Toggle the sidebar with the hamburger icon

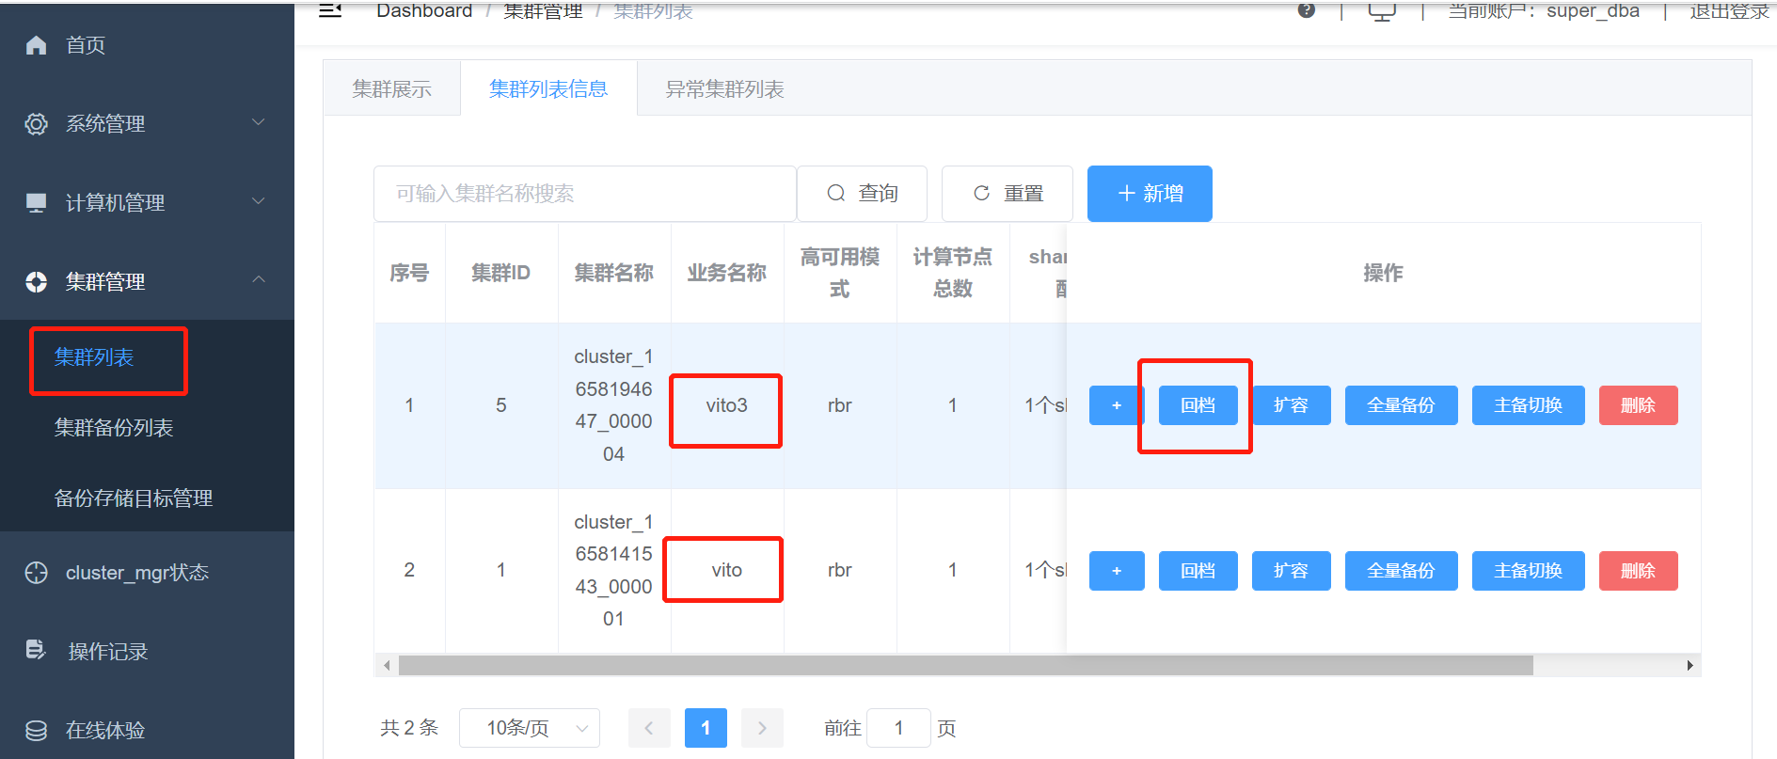click(x=330, y=10)
